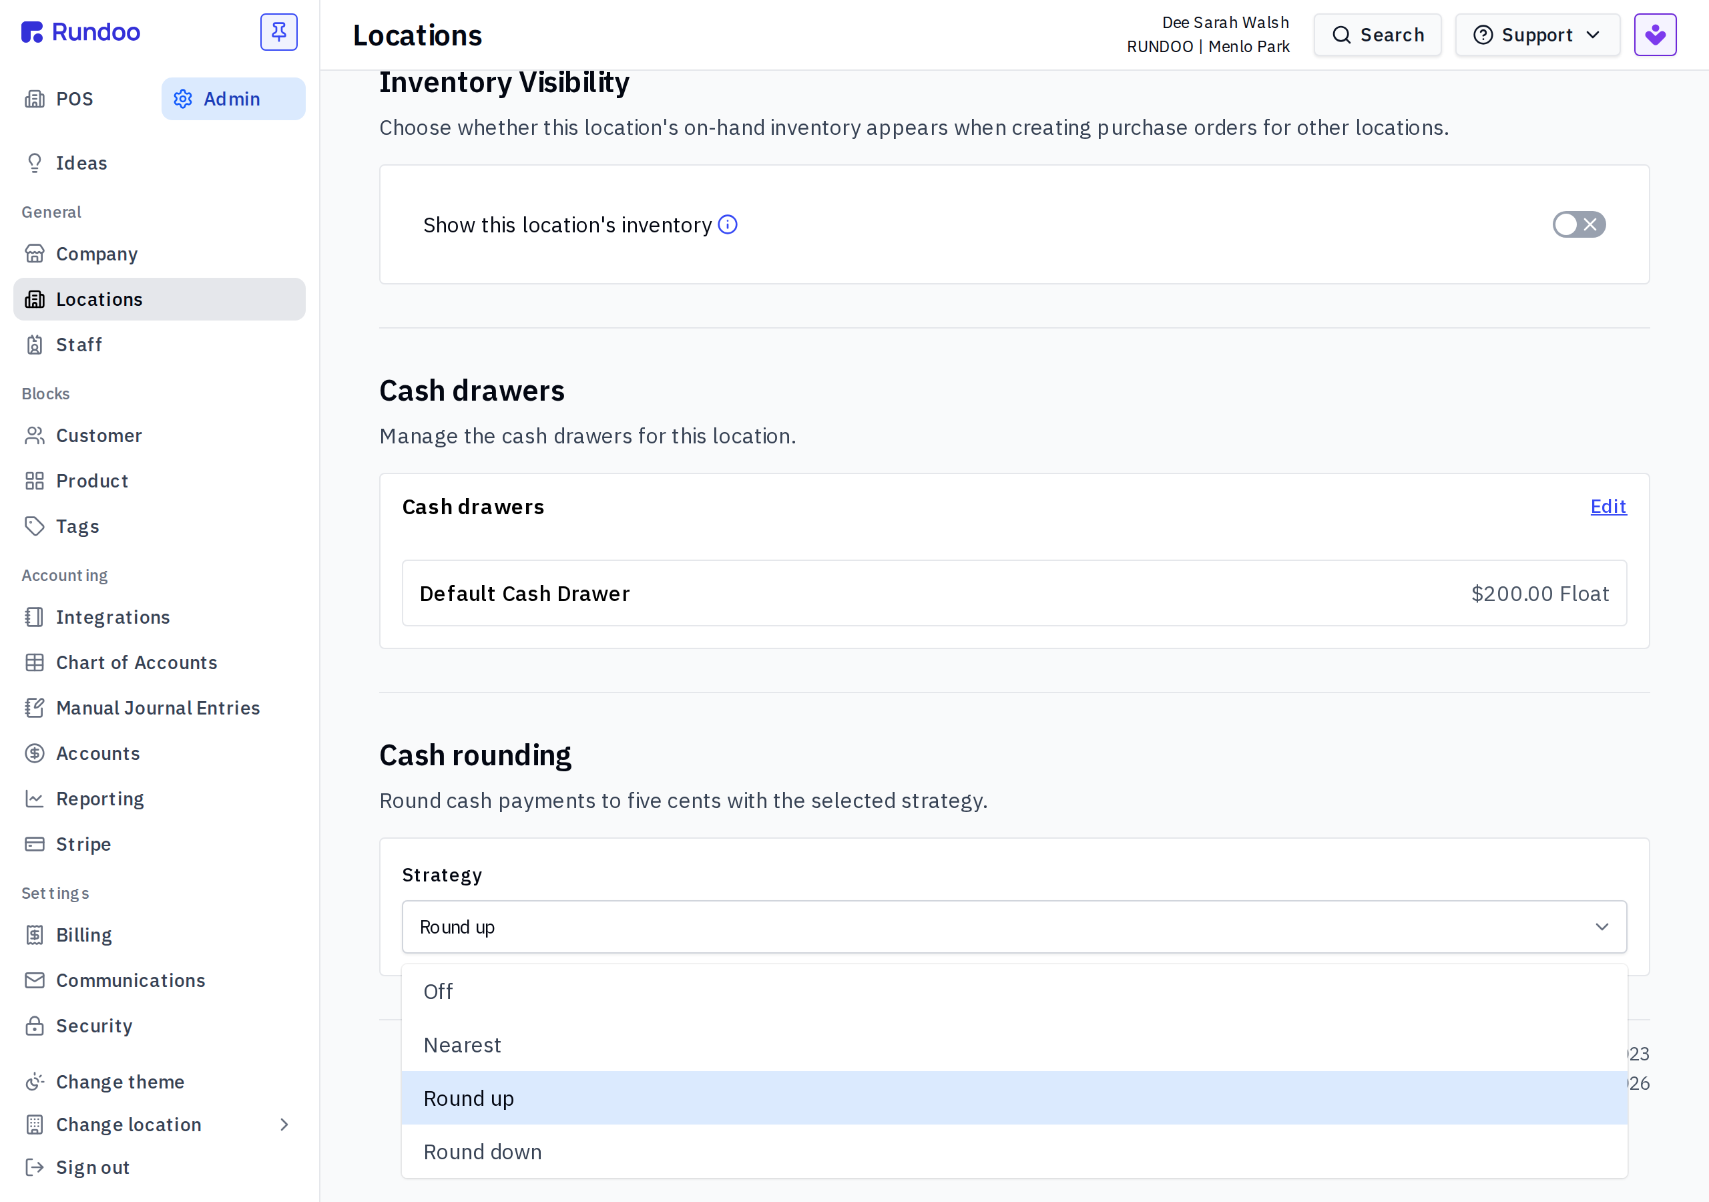Click the Rundoo logo
This screenshot has height=1202, width=1709.
(80, 32)
